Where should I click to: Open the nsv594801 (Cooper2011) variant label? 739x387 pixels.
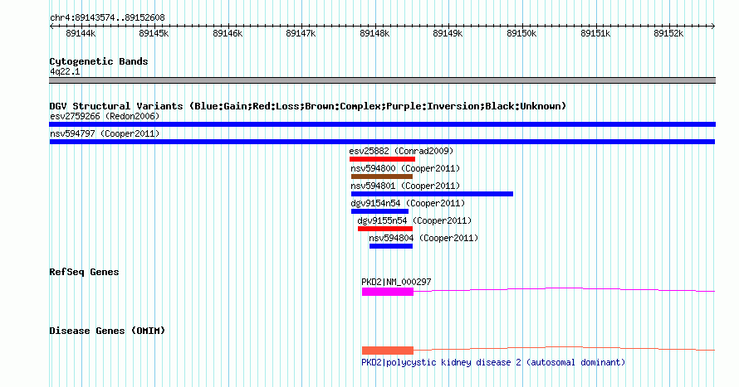[405, 186]
